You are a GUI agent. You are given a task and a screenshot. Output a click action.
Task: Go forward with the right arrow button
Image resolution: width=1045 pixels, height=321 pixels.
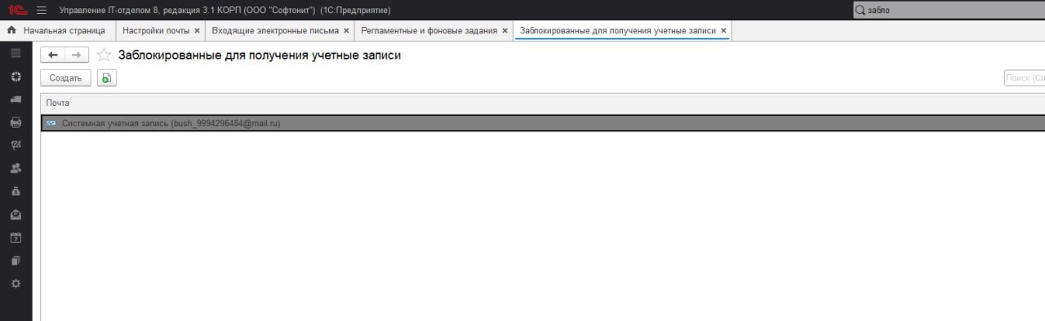coord(77,55)
